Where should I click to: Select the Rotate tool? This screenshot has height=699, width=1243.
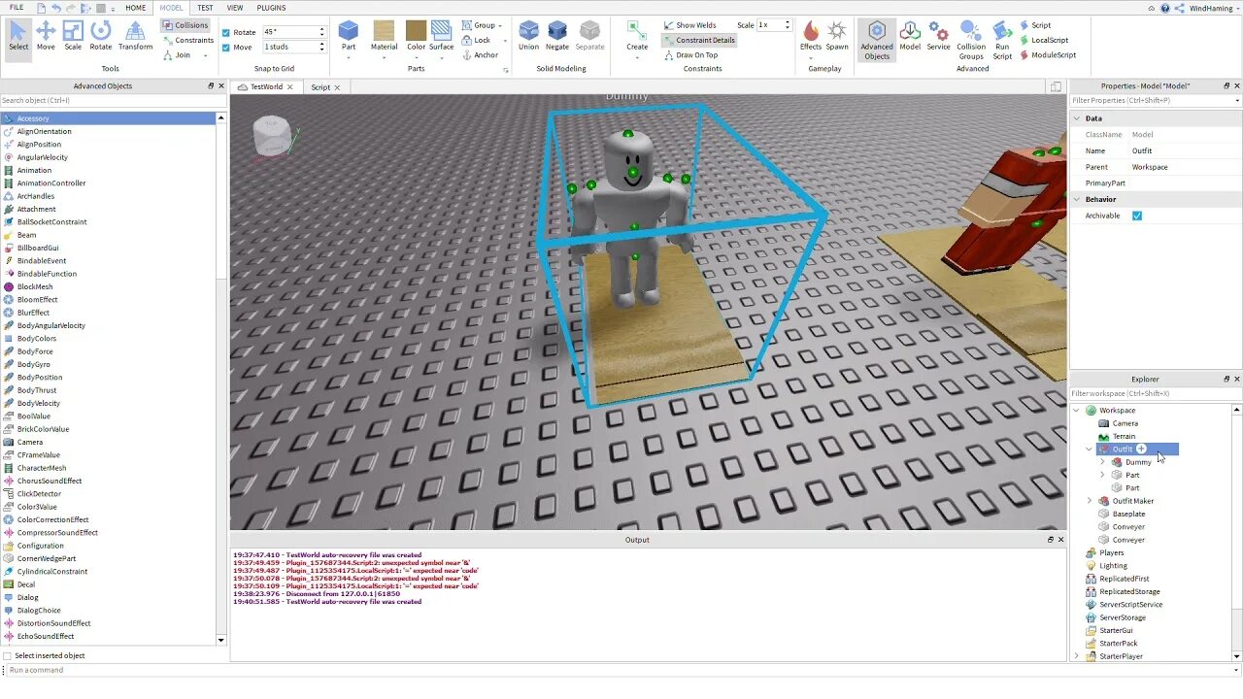(101, 36)
